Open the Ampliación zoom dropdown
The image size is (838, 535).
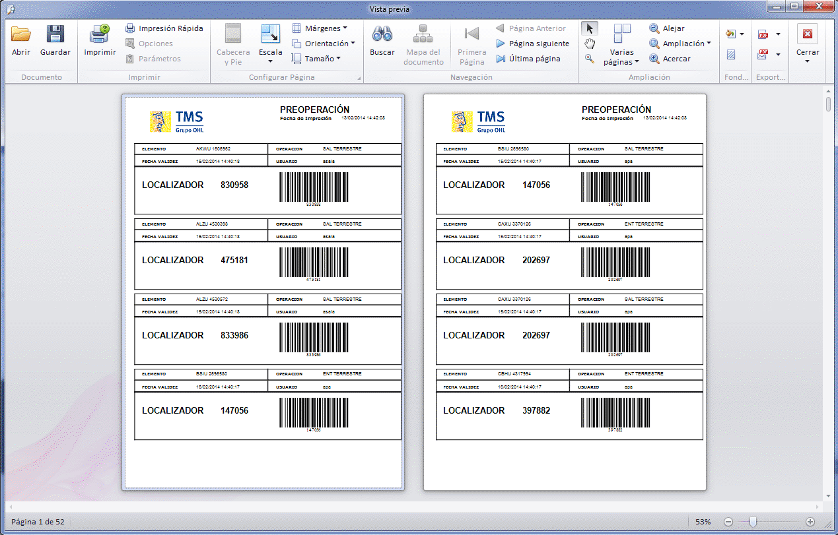pyautogui.click(x=680, y=44)
